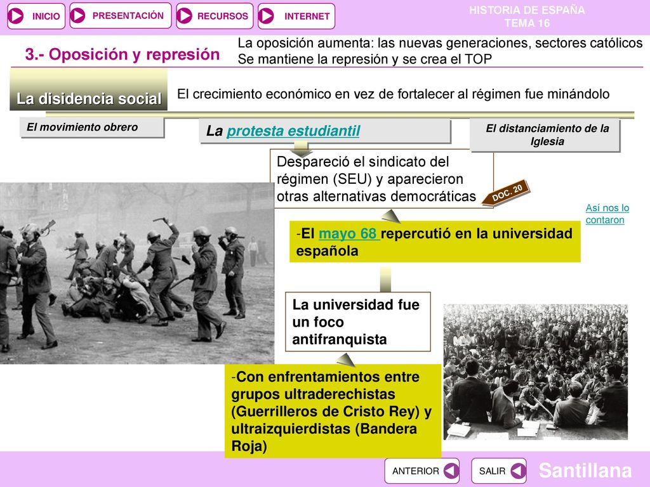
Task: Click the back arrow icon on ANTERIOR
Action: point(451,471)
